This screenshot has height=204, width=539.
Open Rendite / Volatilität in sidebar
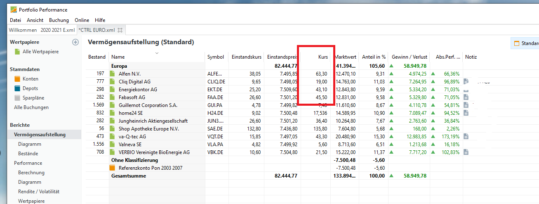tap(39, 192)
